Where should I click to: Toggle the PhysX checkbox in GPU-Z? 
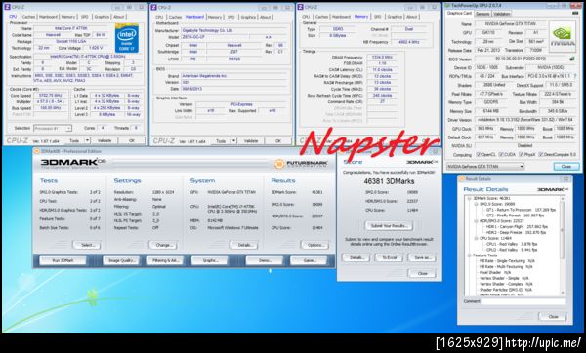[522, 154]
